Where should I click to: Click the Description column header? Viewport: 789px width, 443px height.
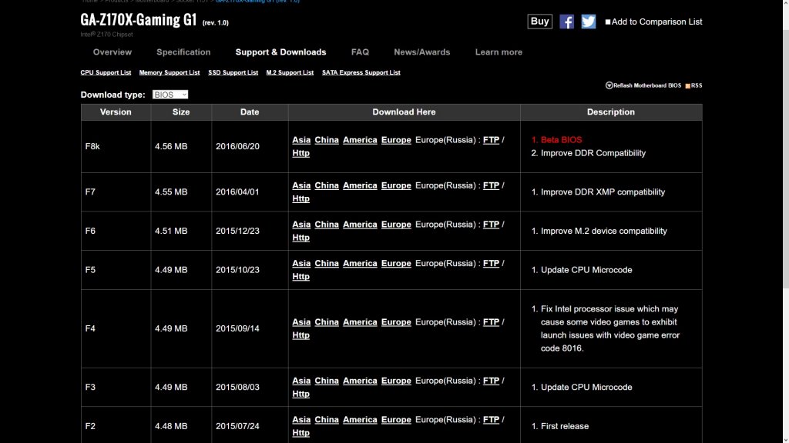611,112
